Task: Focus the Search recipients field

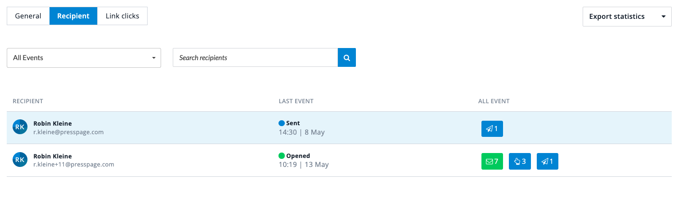Action: pos(255,58)
